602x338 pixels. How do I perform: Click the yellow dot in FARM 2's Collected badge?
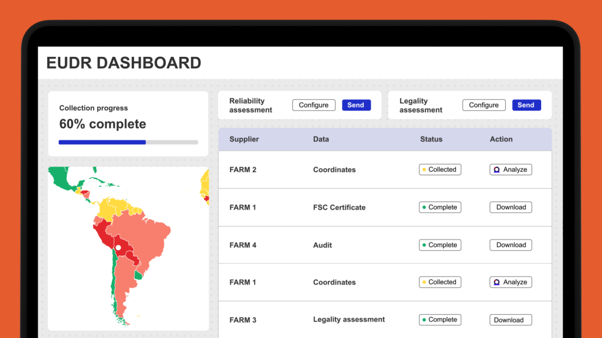[x=424, y=170]
